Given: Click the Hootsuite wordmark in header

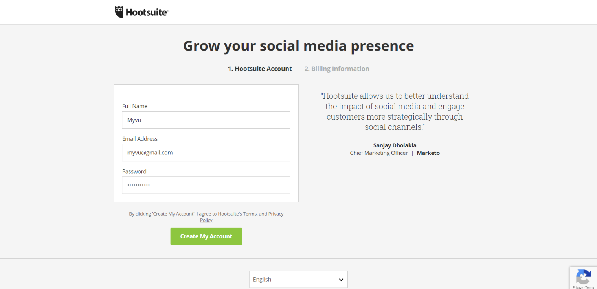Looking at the screenshot, I should (147, 13).
